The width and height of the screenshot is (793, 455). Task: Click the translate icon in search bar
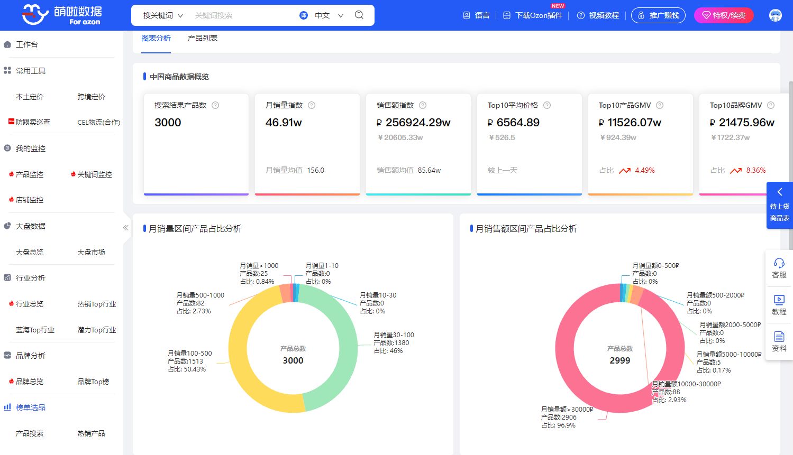click(304, 15)
